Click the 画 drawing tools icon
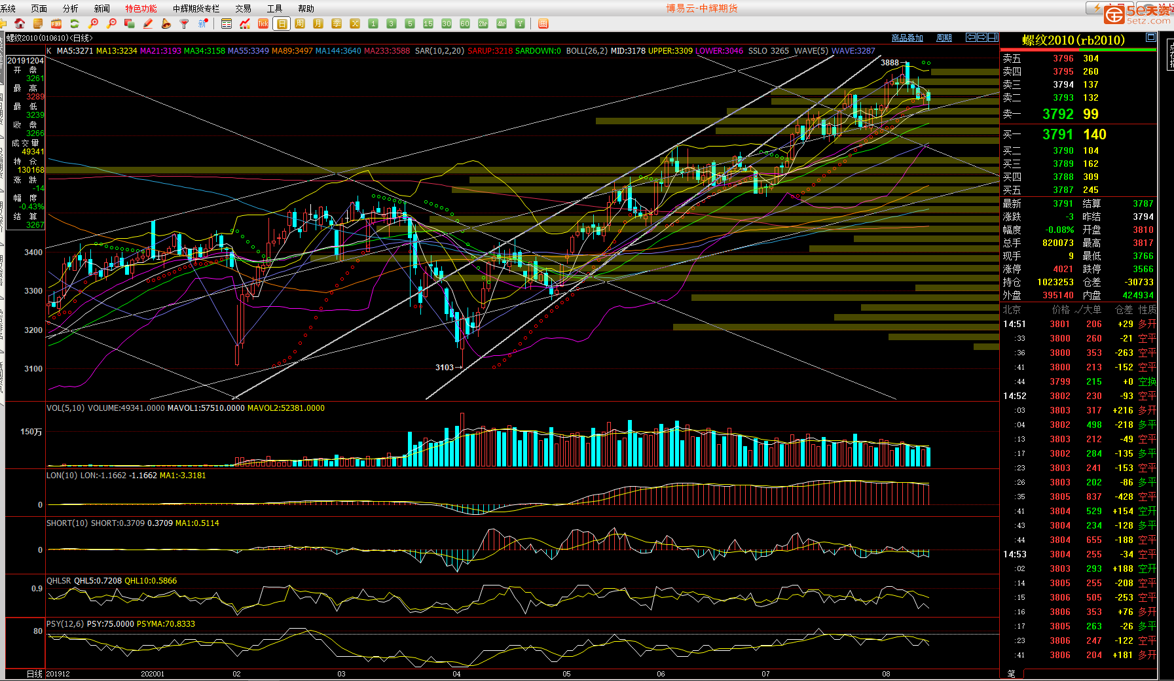 coord(543,24)
